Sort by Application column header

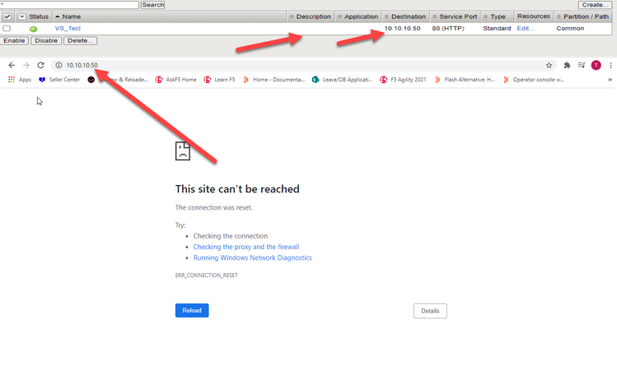[x=358, y=16]
